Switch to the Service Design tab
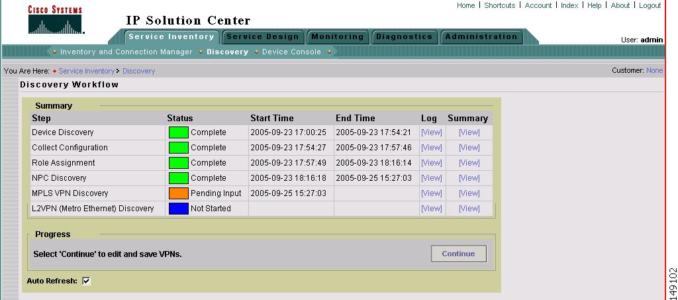Viewport: 678px width, 300px height. point(262,36)
